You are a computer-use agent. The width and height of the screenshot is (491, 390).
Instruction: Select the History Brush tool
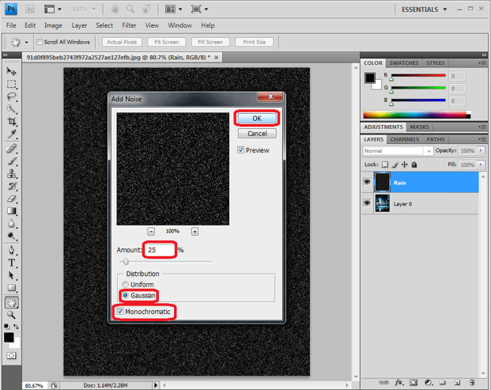coord(12,186)
